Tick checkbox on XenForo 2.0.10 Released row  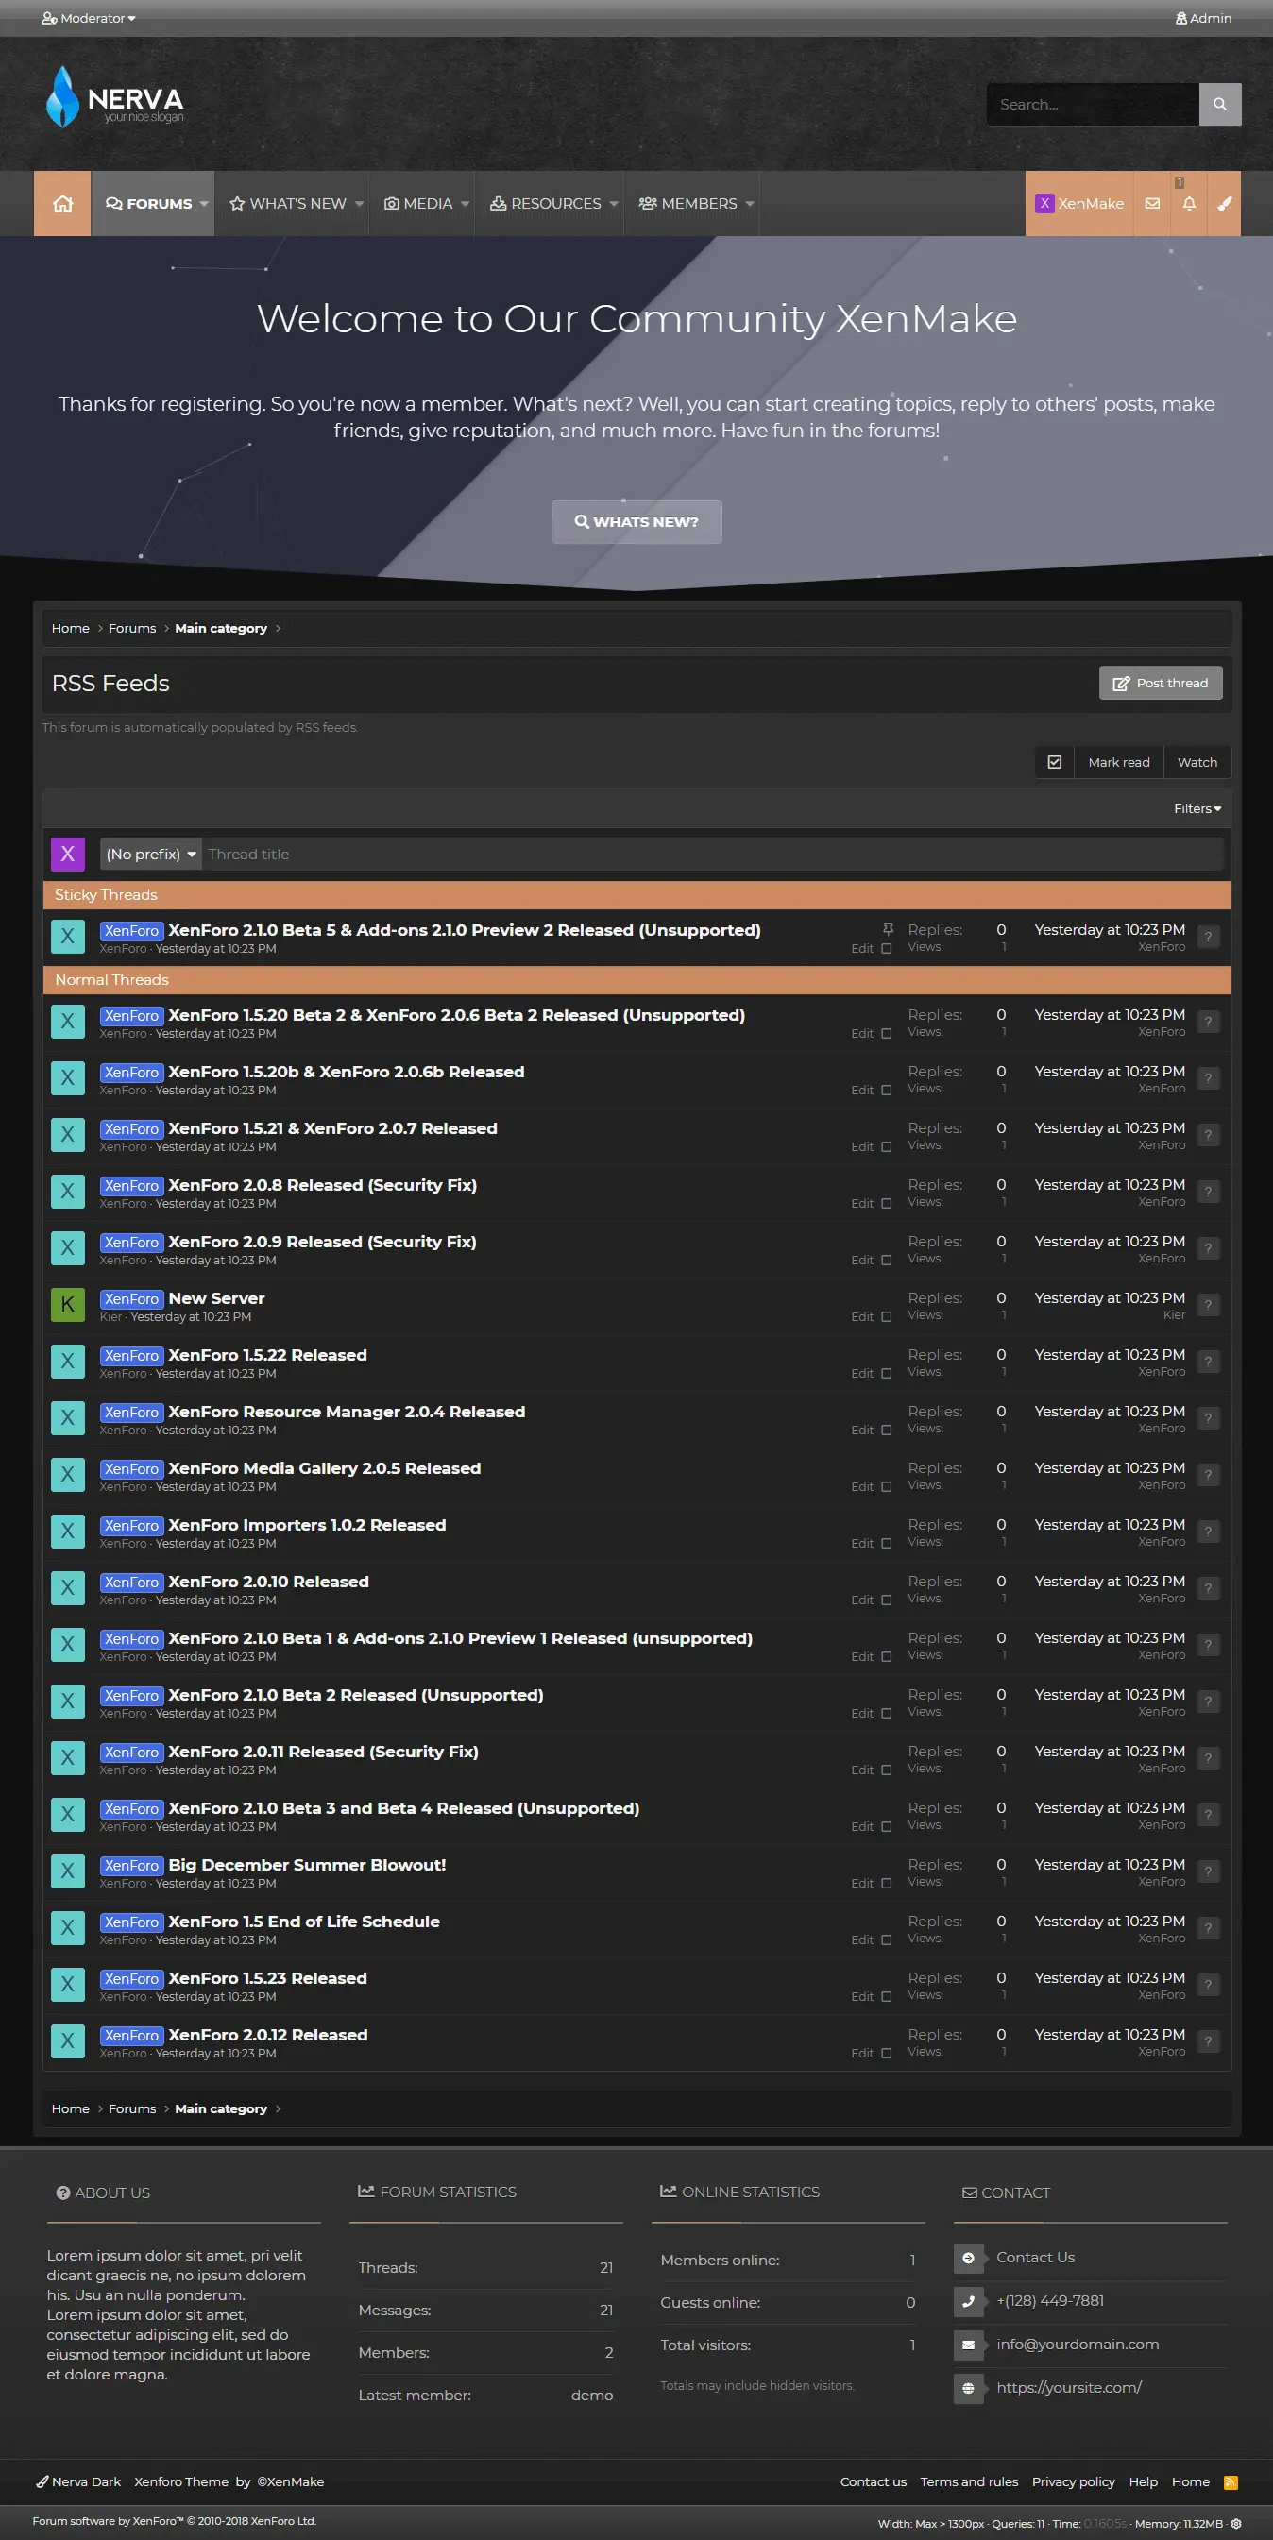point(887,1600)
